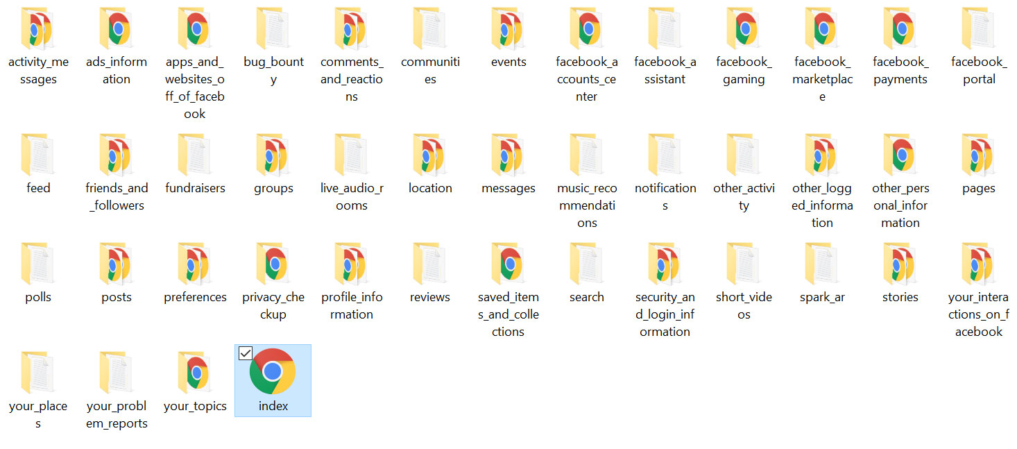
Task: Click the your_problem_reports folder icon
Action: (x=117, y=373)
